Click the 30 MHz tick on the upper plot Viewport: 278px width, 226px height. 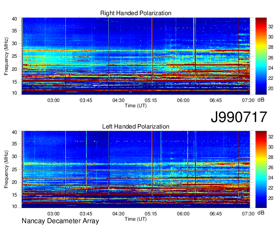click(14, 43)
